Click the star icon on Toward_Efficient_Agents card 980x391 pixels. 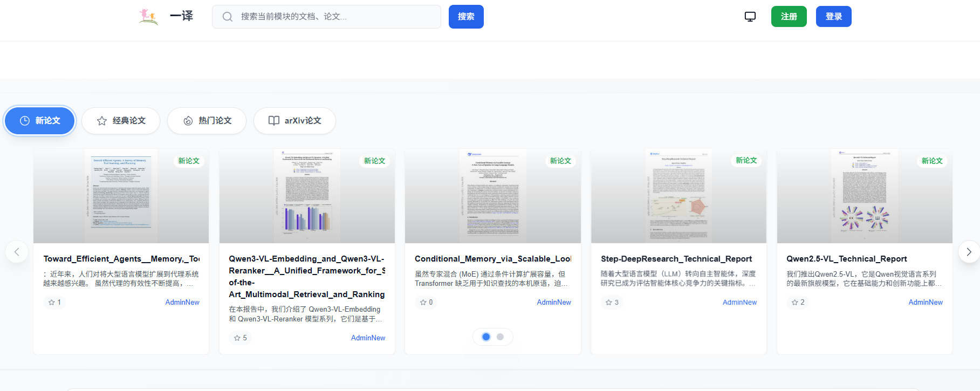coord(52,303)
